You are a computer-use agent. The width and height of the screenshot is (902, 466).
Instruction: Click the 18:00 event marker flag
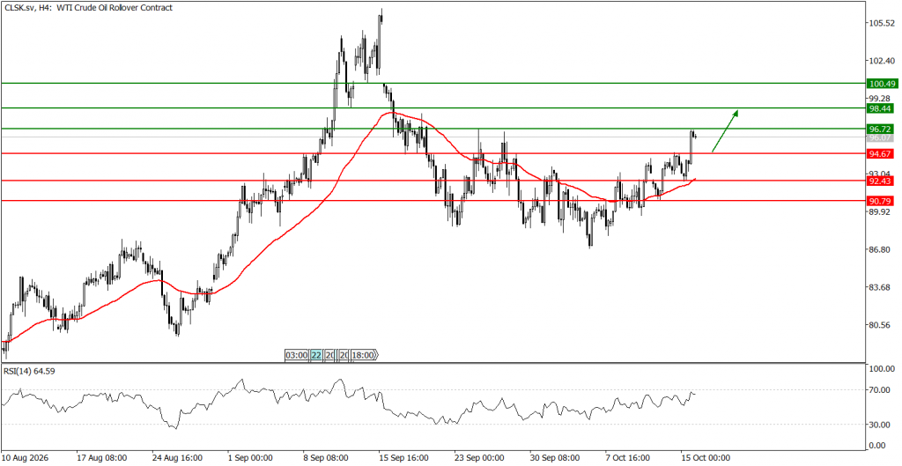click(364, 355)
